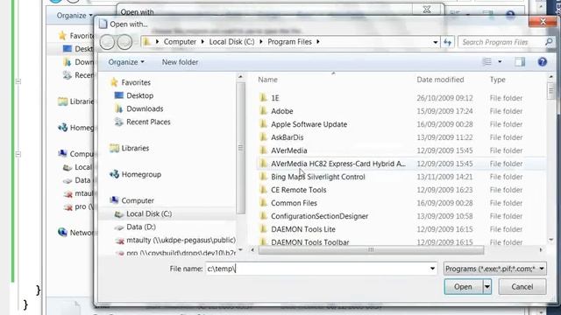Click the Local Disk (C:) breadcrumb segment
The height and width of the screenshot is (315, 561).
pyautogui.click(x=231, y=42)
